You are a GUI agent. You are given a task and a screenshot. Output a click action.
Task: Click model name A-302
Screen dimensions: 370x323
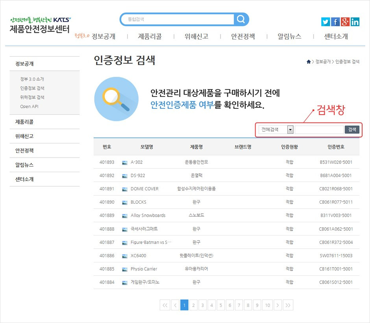[137, 162]
